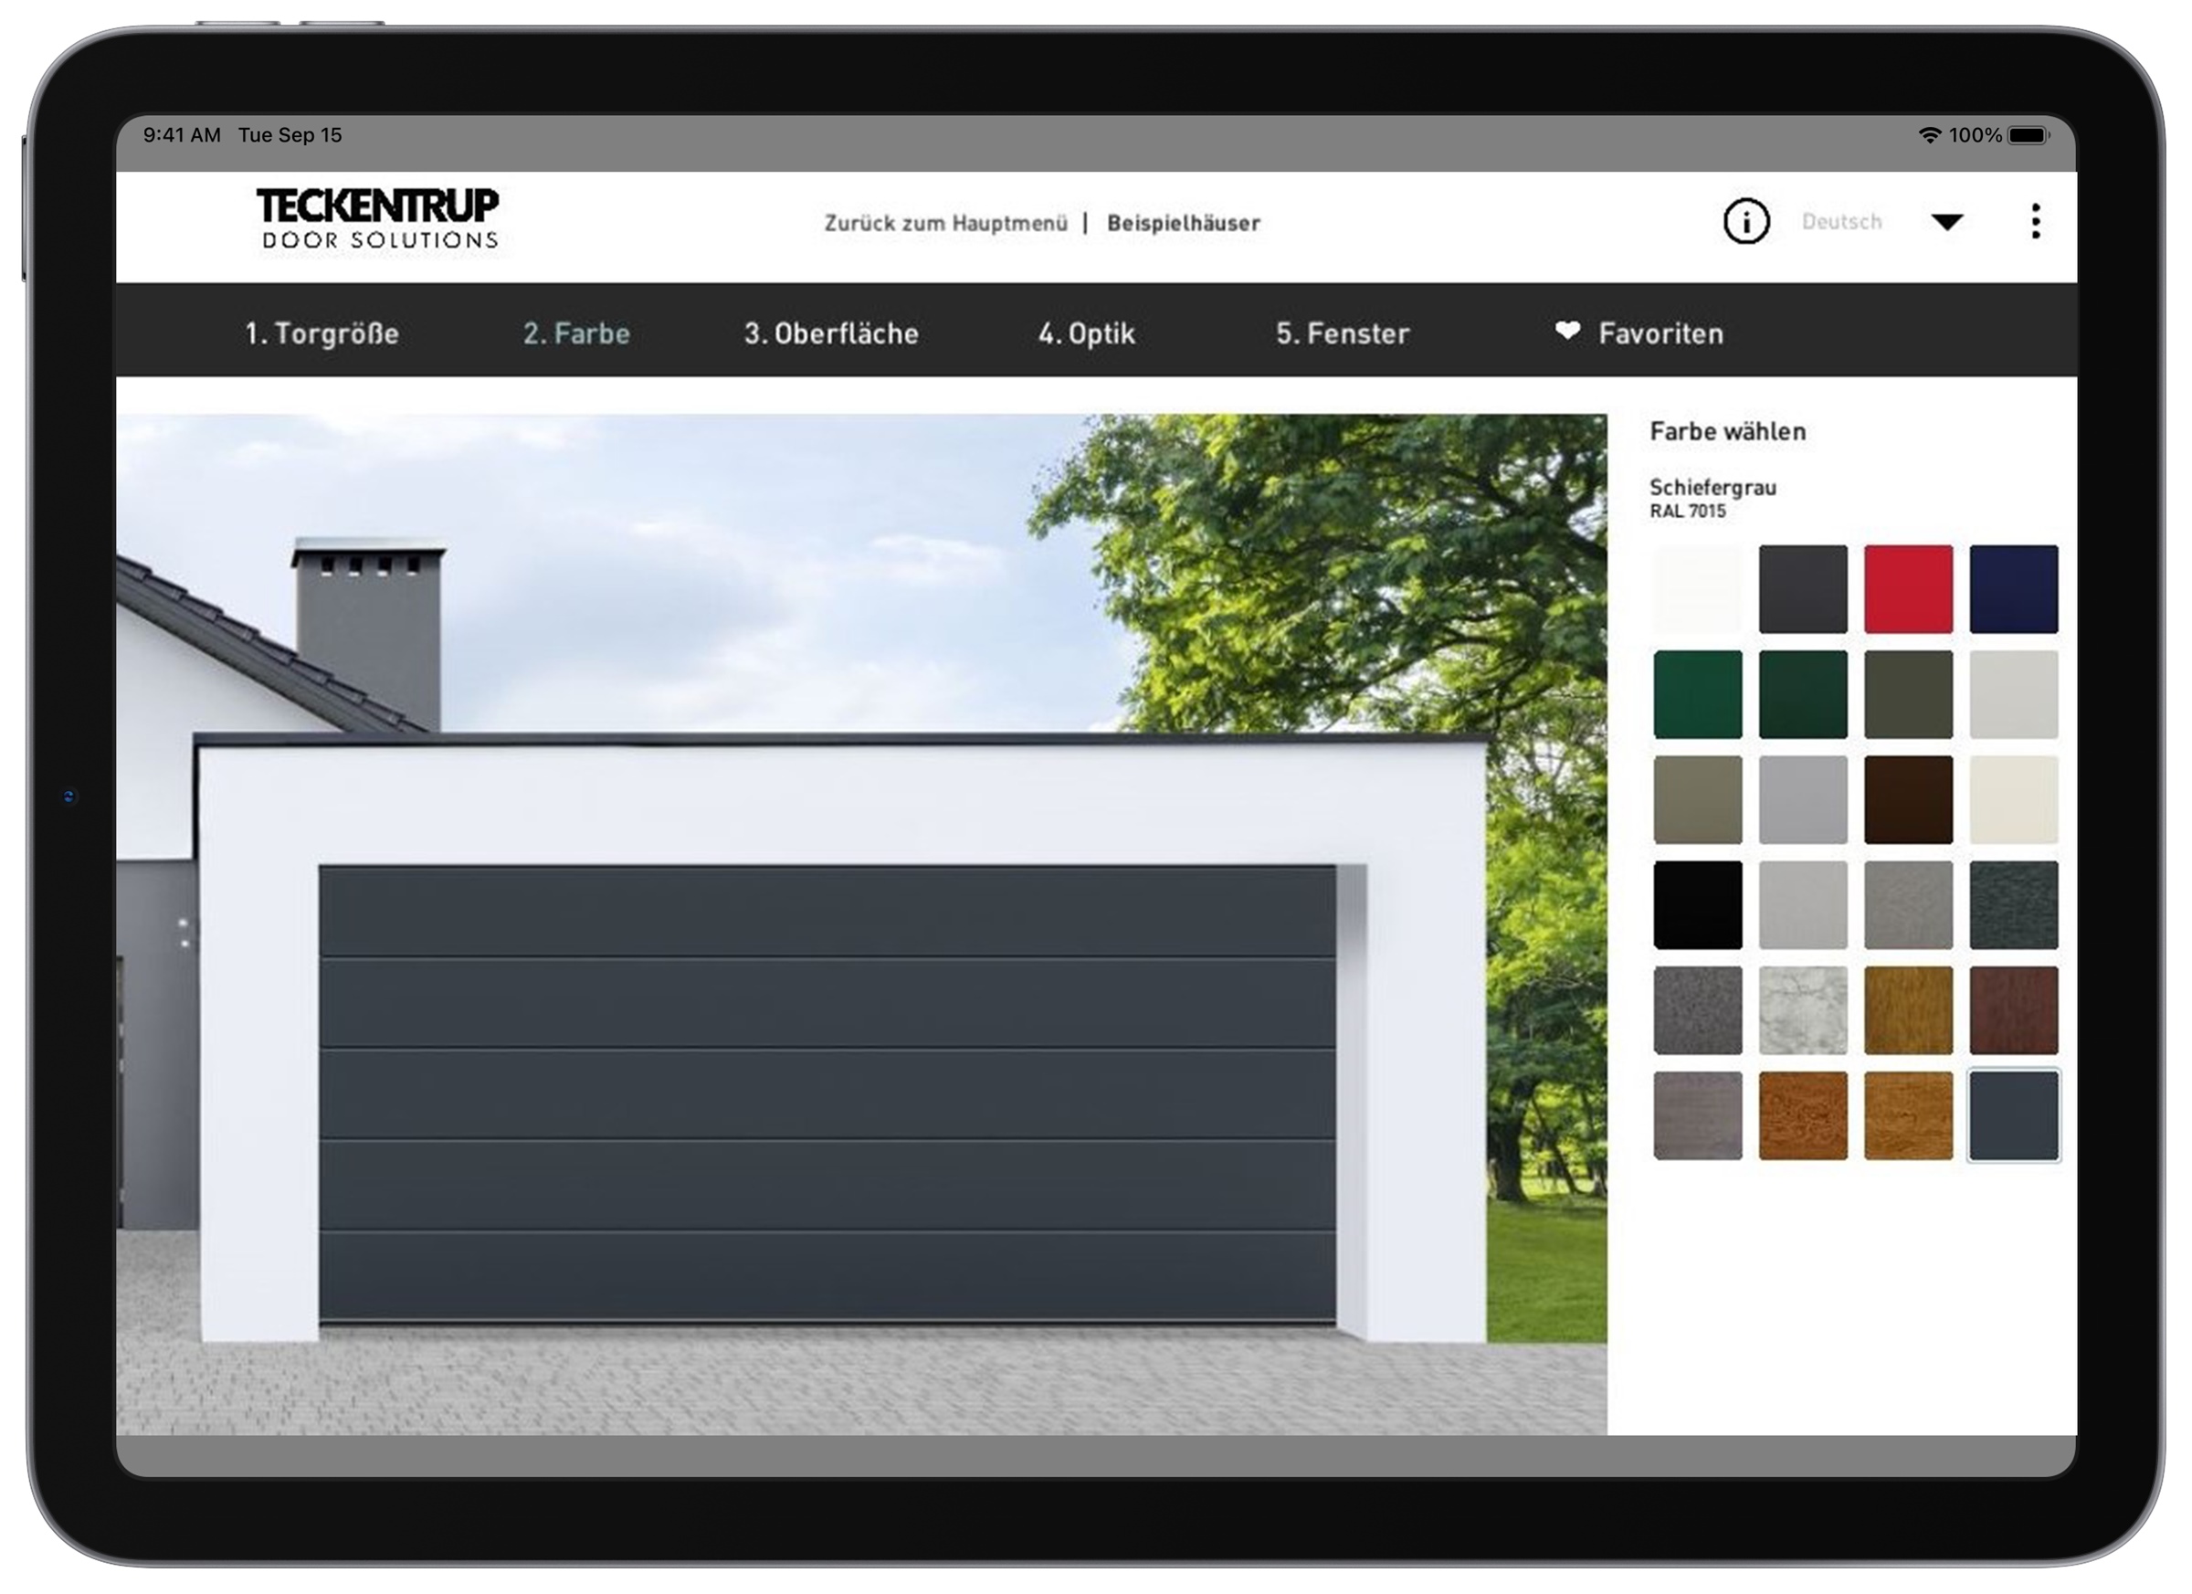Select the white color swatch
Screen dimensions: 2192x1594
click(1697, 588)
